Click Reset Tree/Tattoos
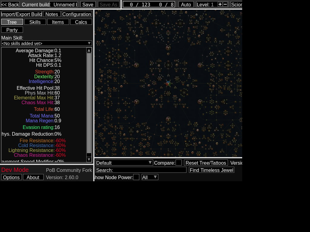Image resolution: width=310 pixels, height=232 pixels. [x=206, y=163]
